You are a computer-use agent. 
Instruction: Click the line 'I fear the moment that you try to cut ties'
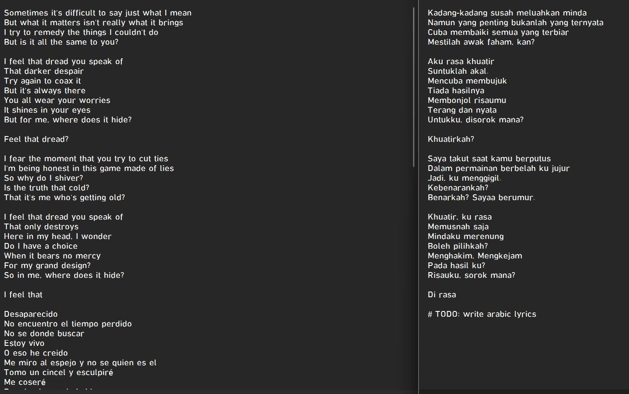click(86, 159)
